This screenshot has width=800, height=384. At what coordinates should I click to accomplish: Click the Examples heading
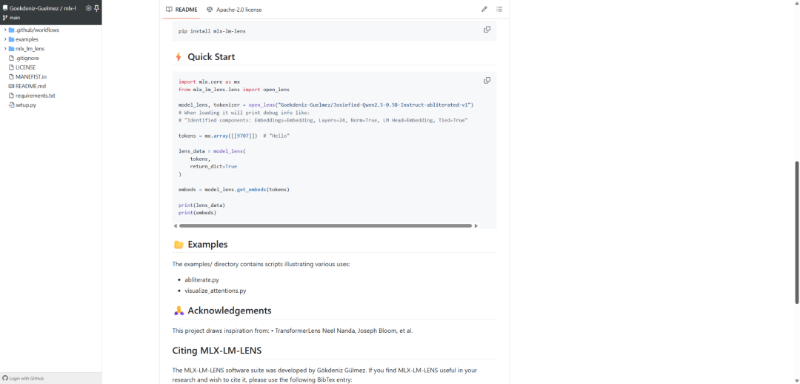pyautogui.click(x=207, y=244)
